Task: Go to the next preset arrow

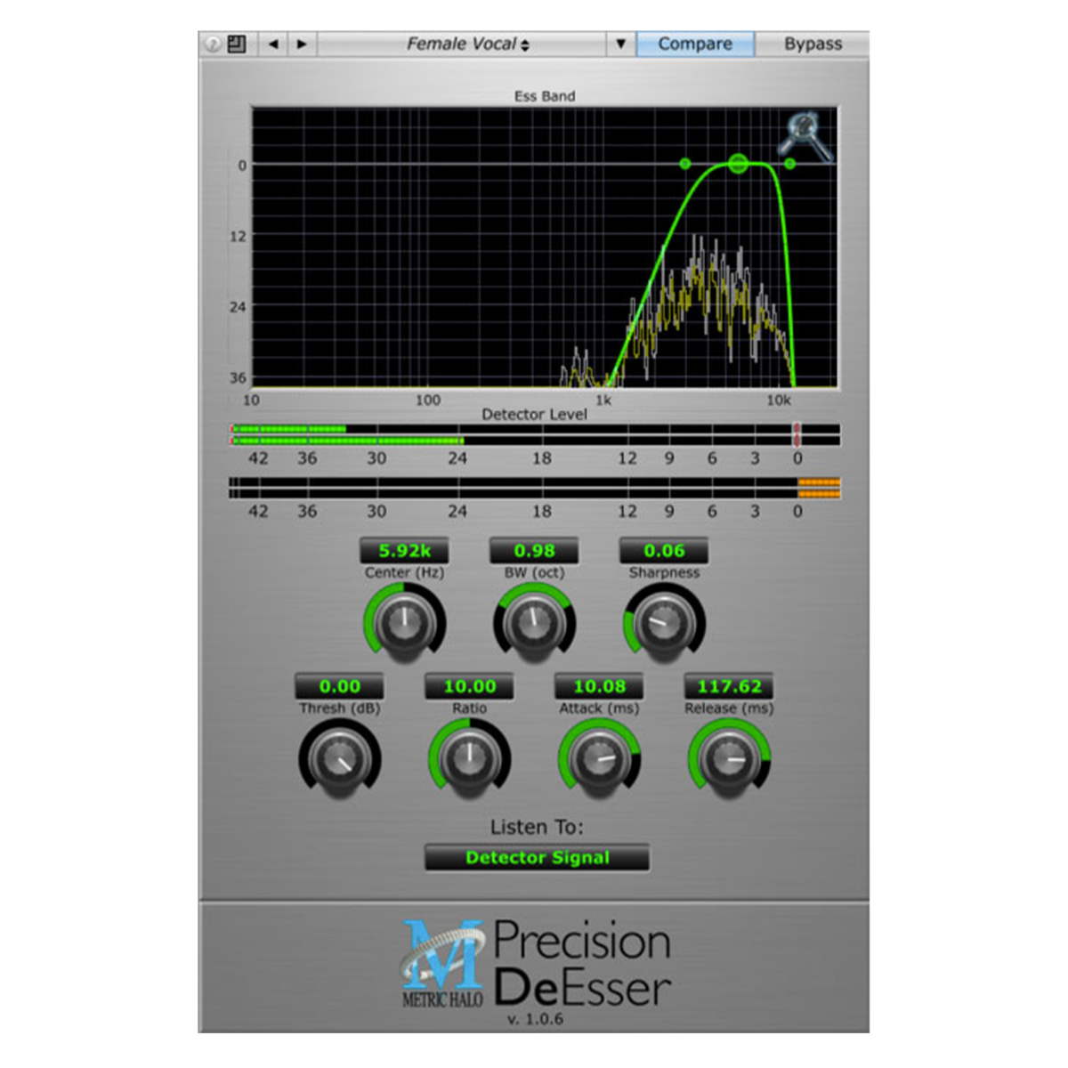Action: [302, 44]
